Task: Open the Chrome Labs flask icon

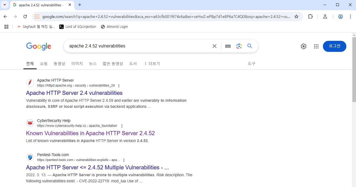Action: 325,17
